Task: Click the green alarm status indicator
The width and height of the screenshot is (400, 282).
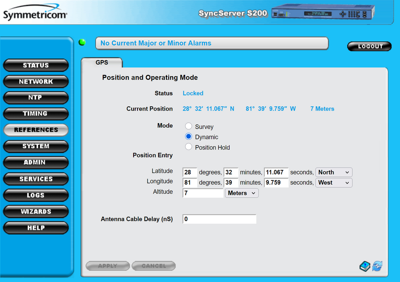Action: [x=82, y=43]
